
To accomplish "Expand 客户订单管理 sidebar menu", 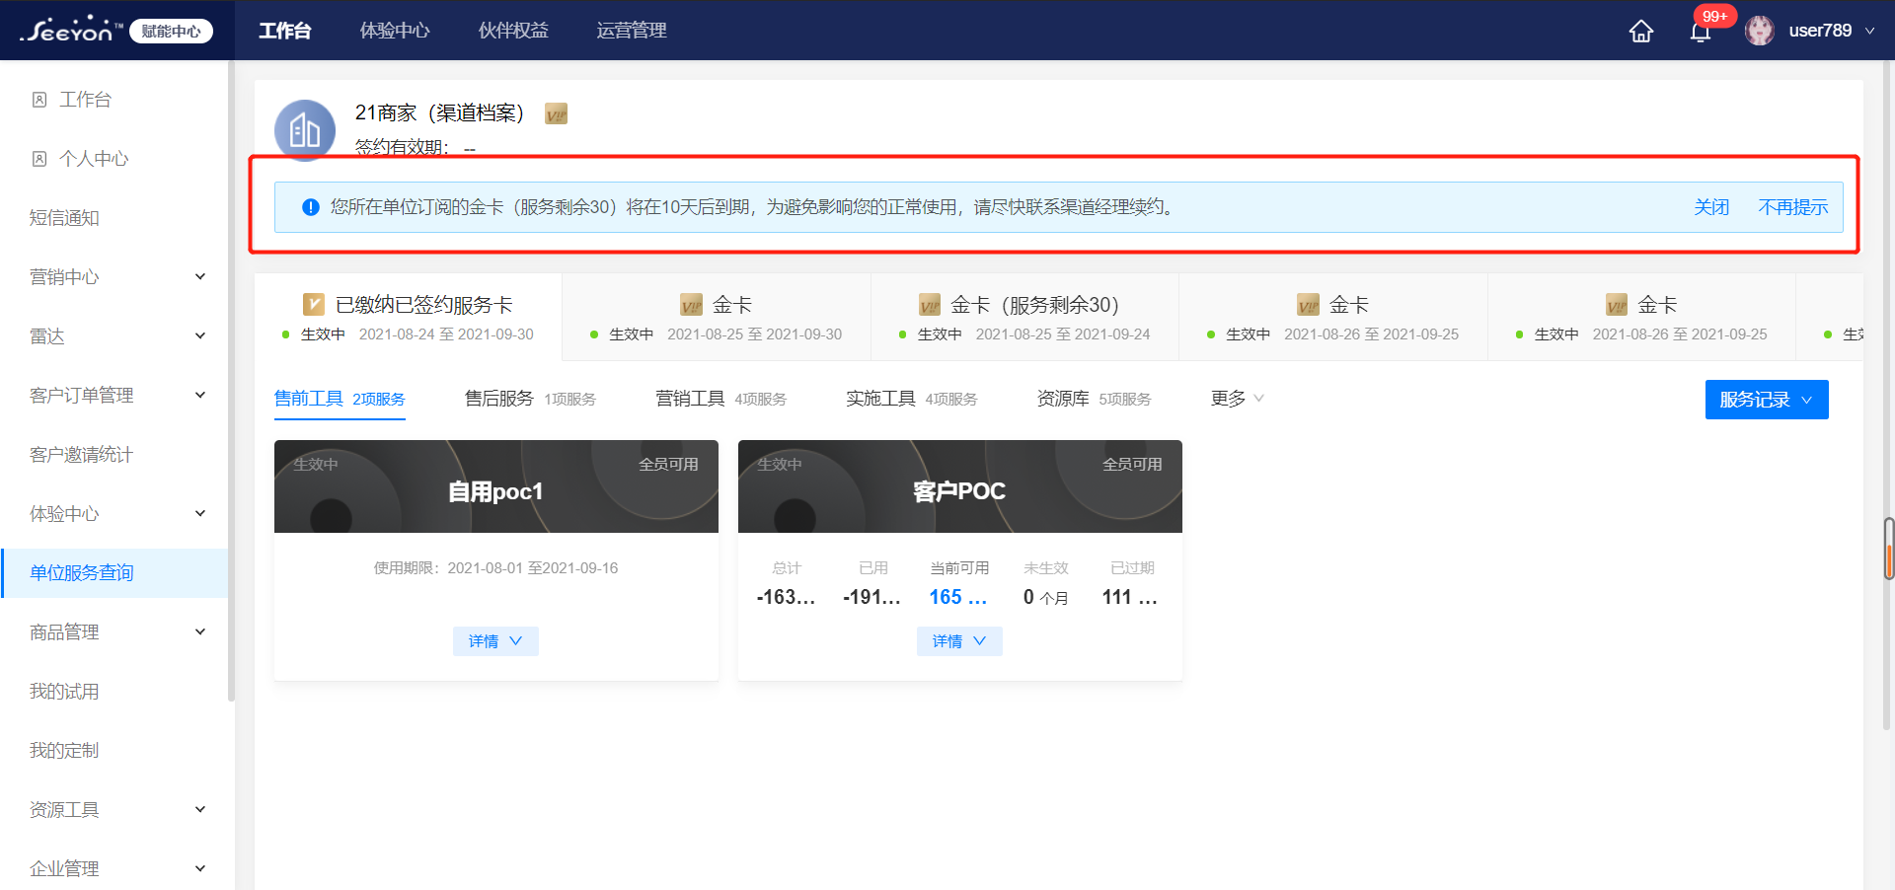I will click(200, 395).
